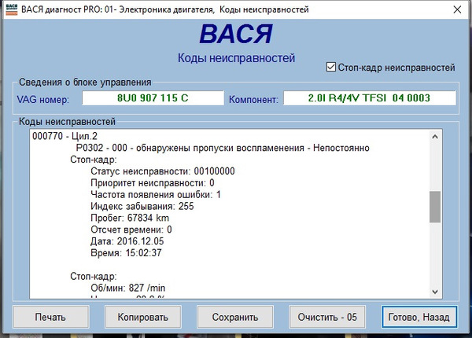Click the Пробег: 67834 km line

[131, 217]
